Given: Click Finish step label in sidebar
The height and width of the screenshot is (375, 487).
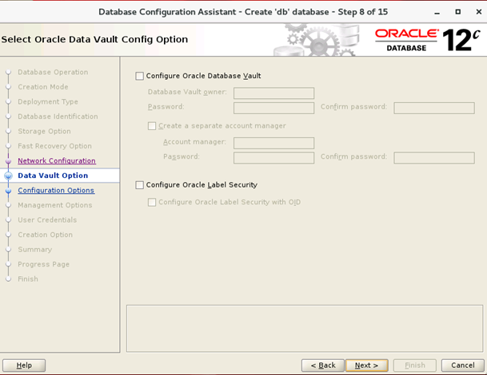Looking at the screenshot, I should pos(28,279).
